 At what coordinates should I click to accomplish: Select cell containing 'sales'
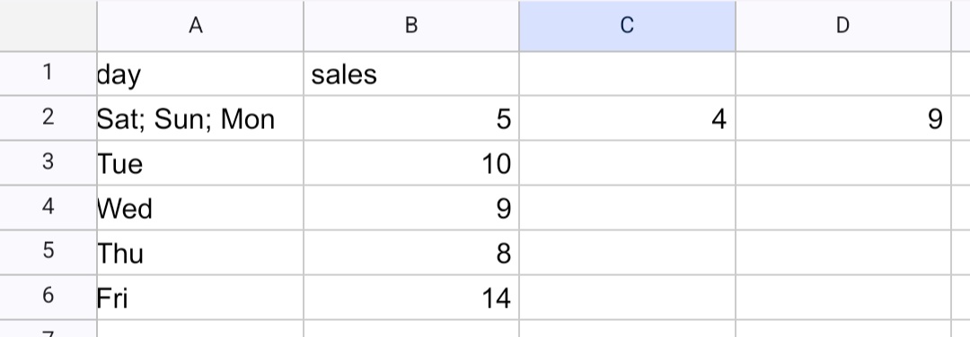tap(411, 73)
